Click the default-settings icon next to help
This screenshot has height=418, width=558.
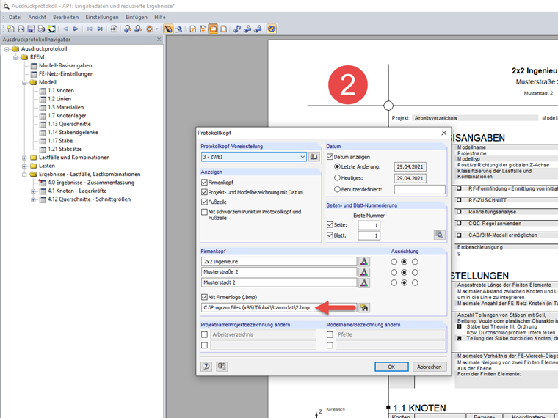click(x=222, y=367)
